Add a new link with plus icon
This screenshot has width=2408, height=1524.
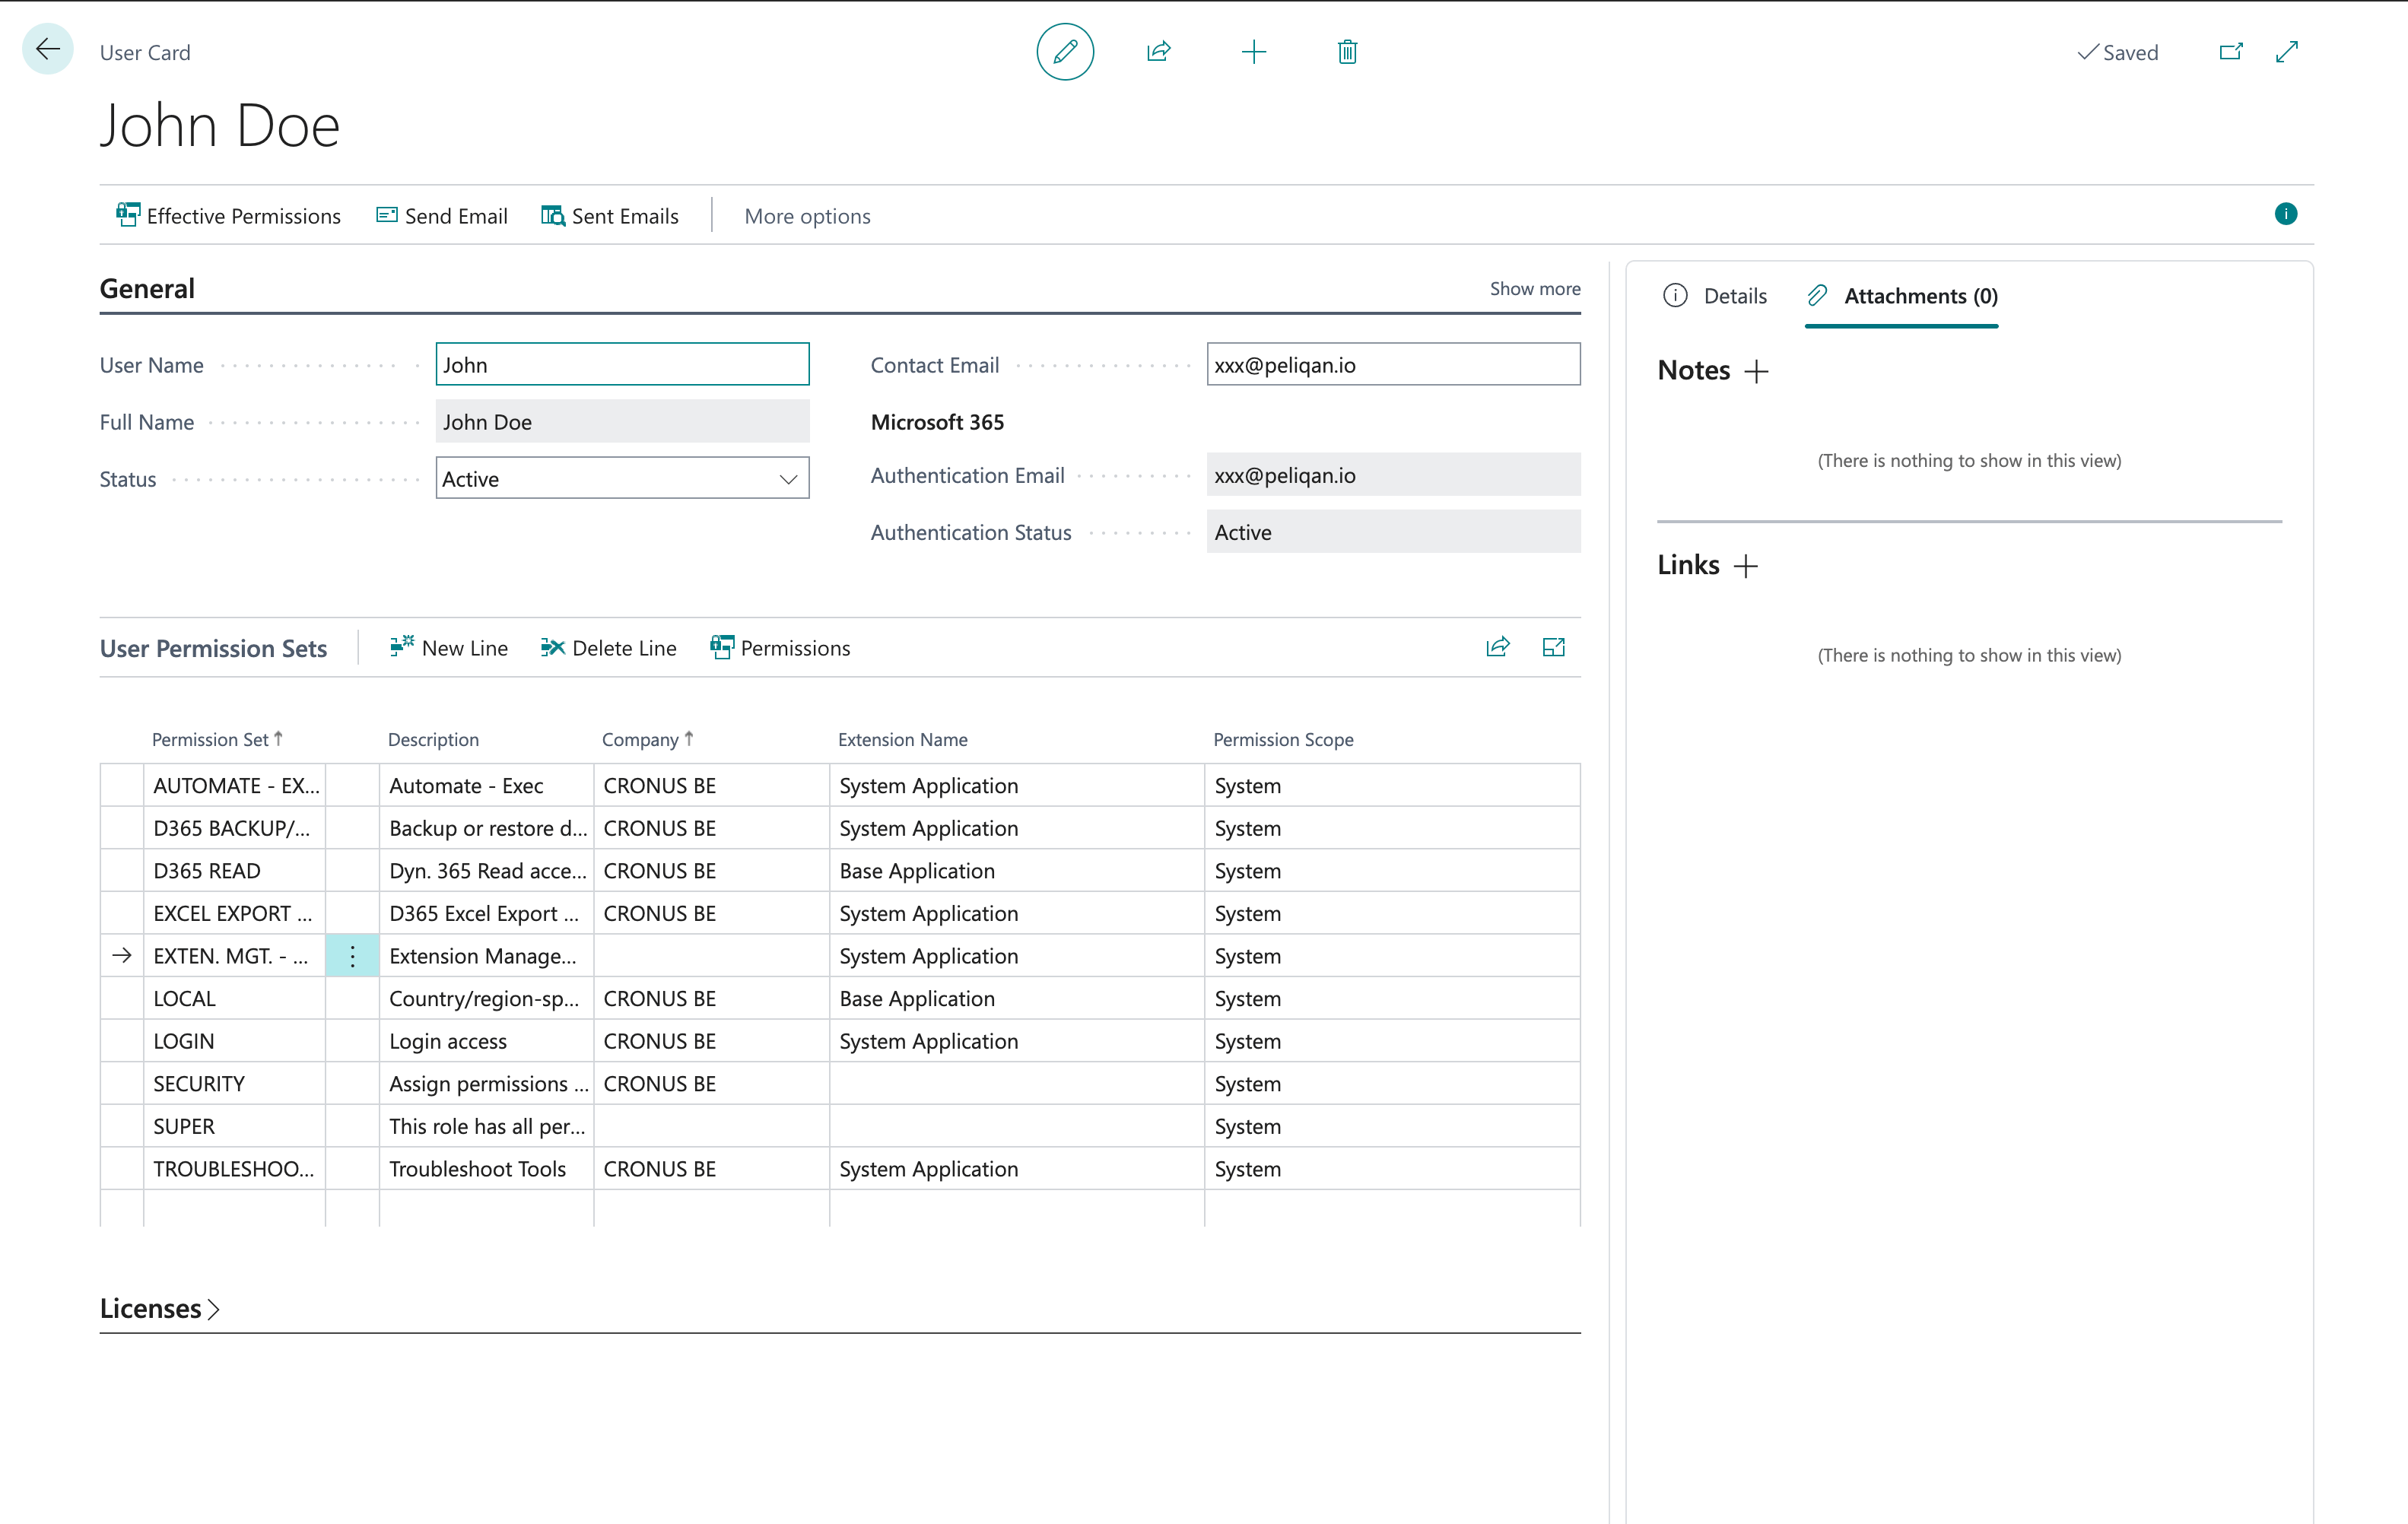(1746, 566)
